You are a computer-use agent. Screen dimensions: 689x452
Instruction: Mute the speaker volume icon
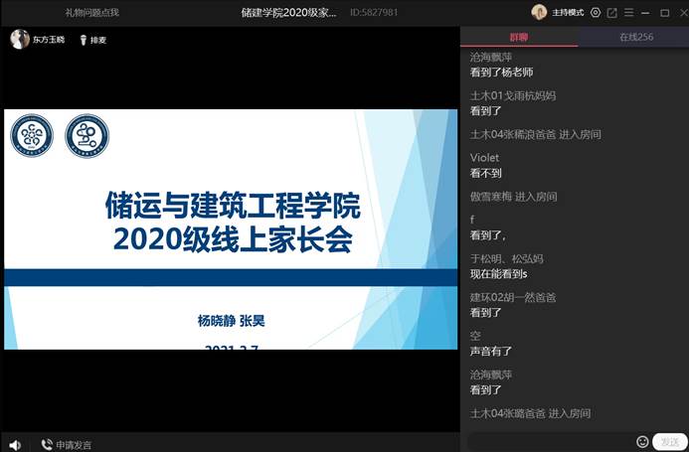click(x=15, y=444)
